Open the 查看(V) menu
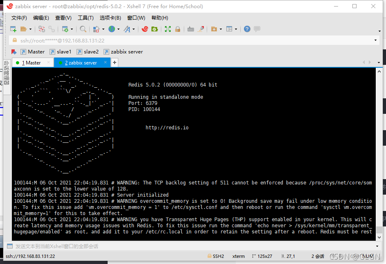 pos(63,18)
